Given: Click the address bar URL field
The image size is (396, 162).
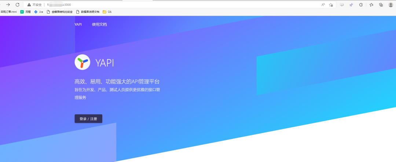Looking at the screenshot, I should pyautogui.click(x=183, y=5).
